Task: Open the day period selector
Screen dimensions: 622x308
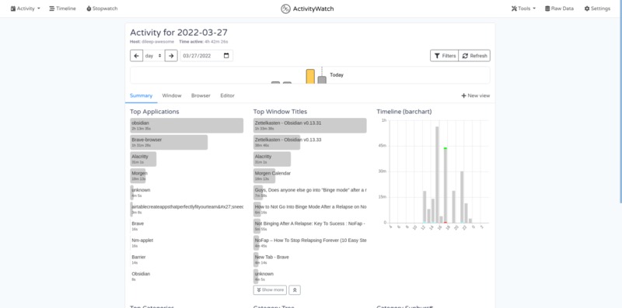Action: coord(153,56)
